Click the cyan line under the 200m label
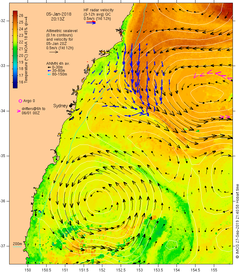Viewport: 239px width, 272px height. pyautogui.click(x=17, y=247)
